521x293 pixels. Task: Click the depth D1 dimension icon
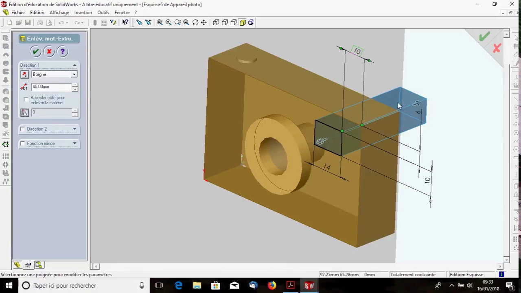[24, 87]
